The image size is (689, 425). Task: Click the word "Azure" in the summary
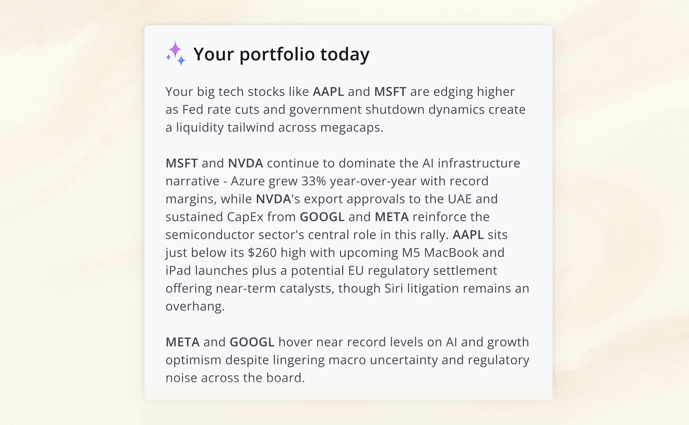[248, 181]
